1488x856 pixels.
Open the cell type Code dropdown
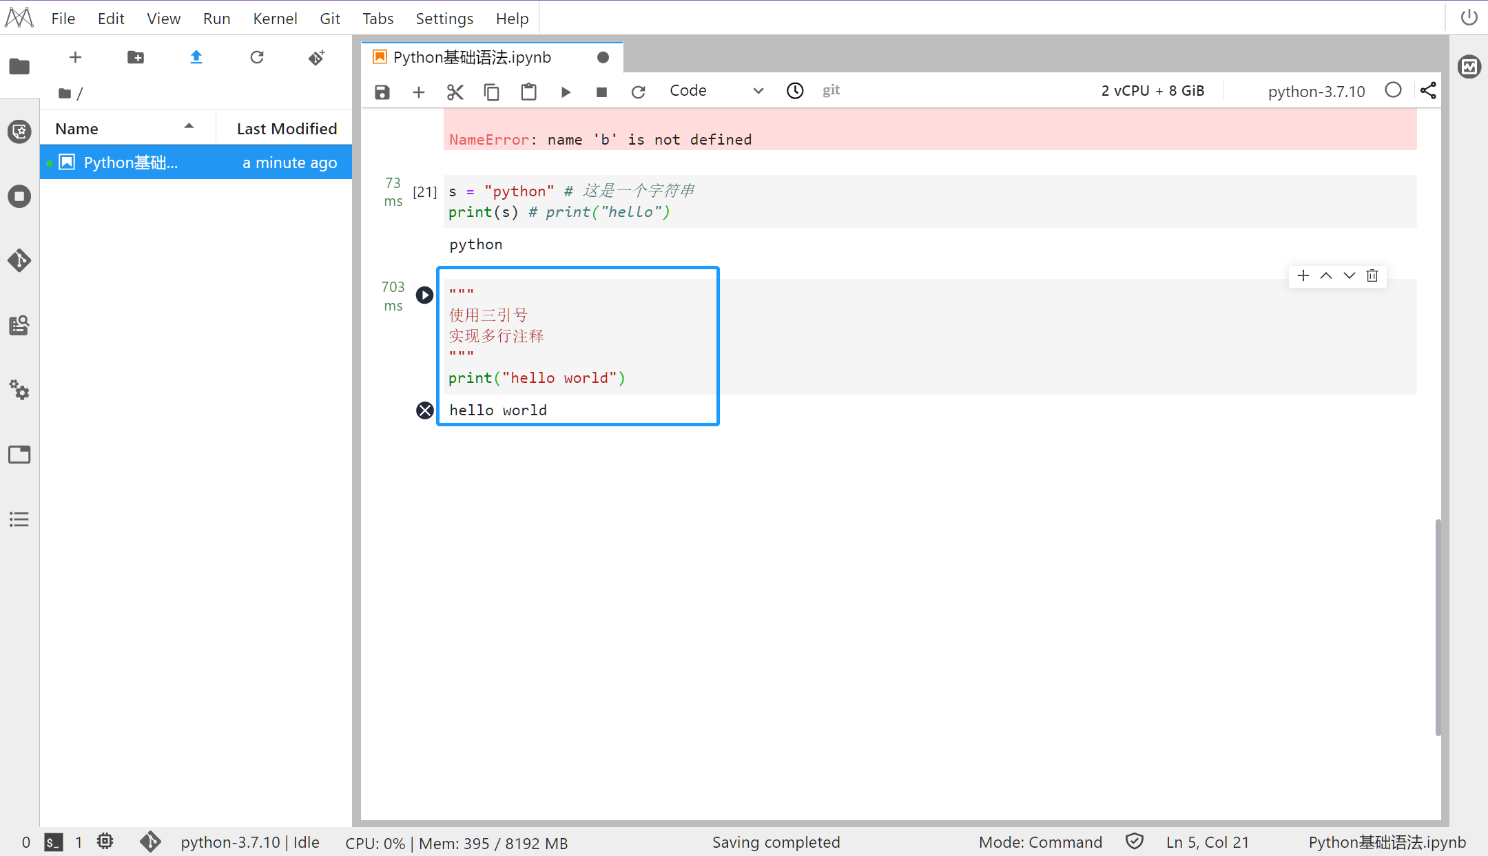(716, 91)
